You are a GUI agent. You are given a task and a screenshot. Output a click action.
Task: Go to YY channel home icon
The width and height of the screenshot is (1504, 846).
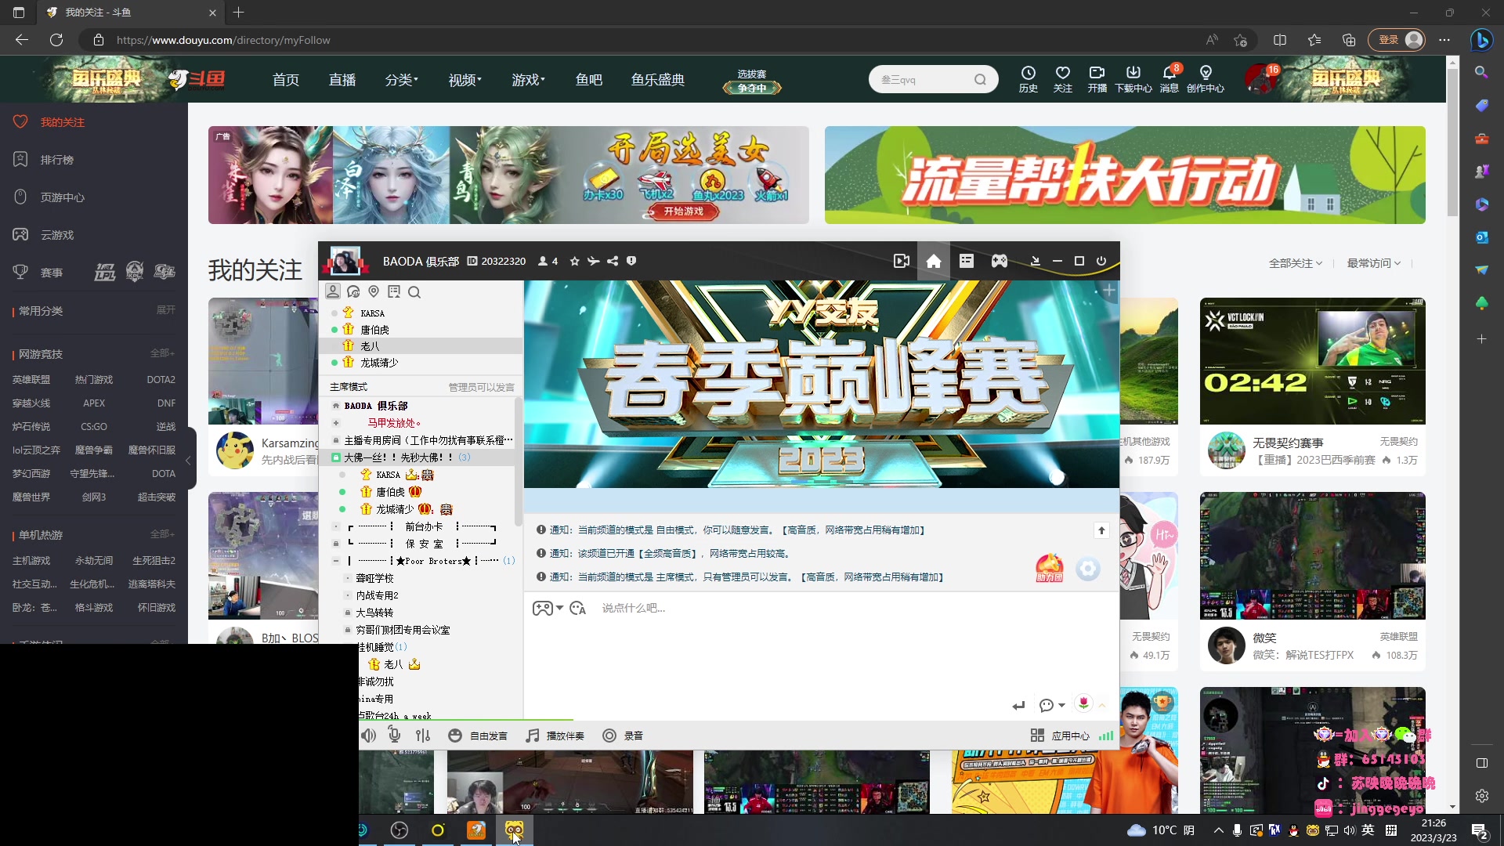(x=934, y=261)
